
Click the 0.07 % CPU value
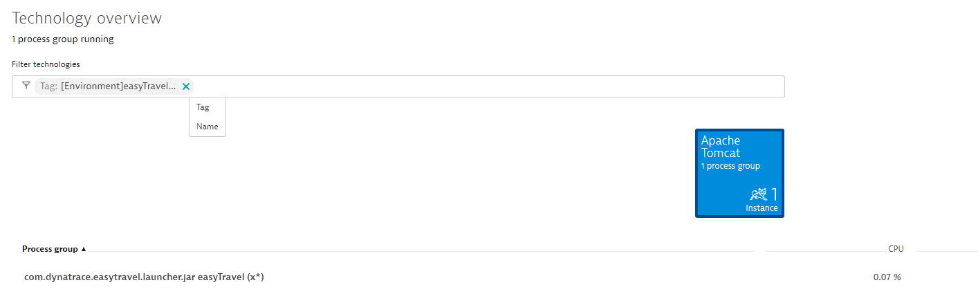(887, 277)
